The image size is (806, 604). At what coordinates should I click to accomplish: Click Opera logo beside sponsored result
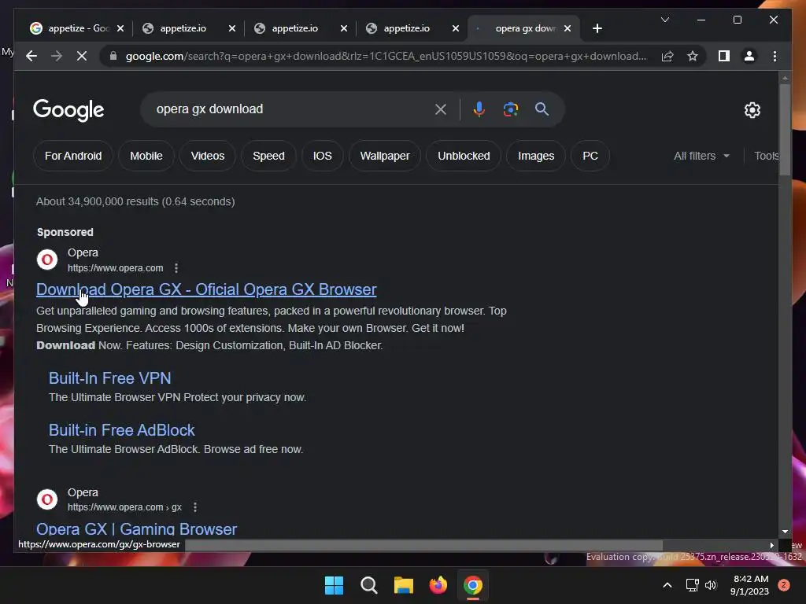pos(47,260)
